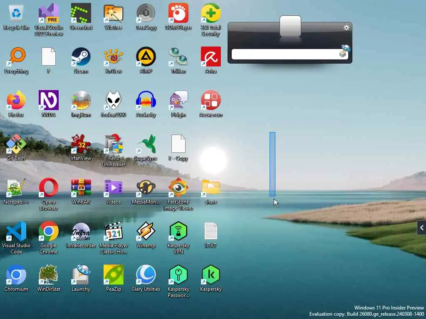Open Launchy options via gear icon
The image size is (426, 319).
[x=346, y=28]
